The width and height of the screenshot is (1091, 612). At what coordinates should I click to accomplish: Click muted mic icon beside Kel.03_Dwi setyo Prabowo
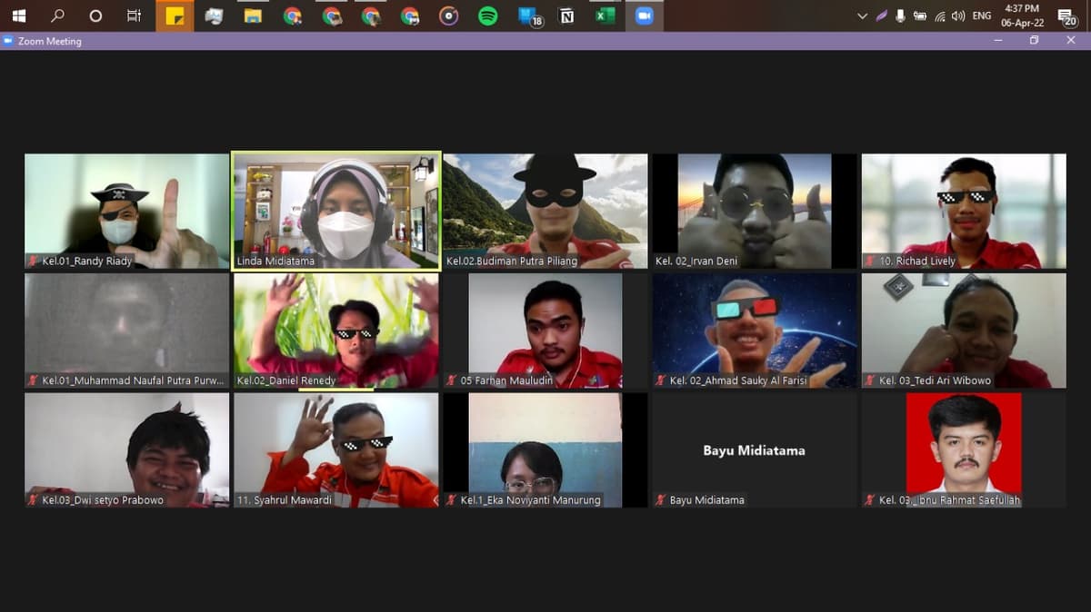34,500
